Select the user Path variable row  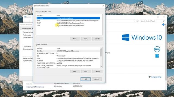[x=68, y=20]
